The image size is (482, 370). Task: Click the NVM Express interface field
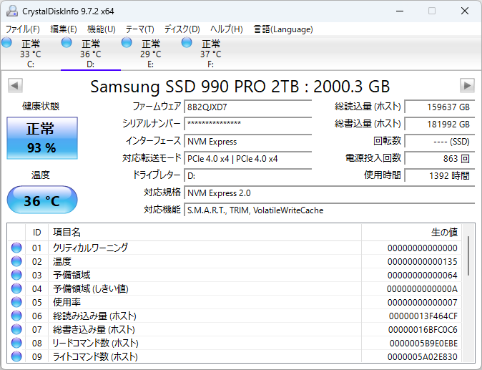pos(247,141)
